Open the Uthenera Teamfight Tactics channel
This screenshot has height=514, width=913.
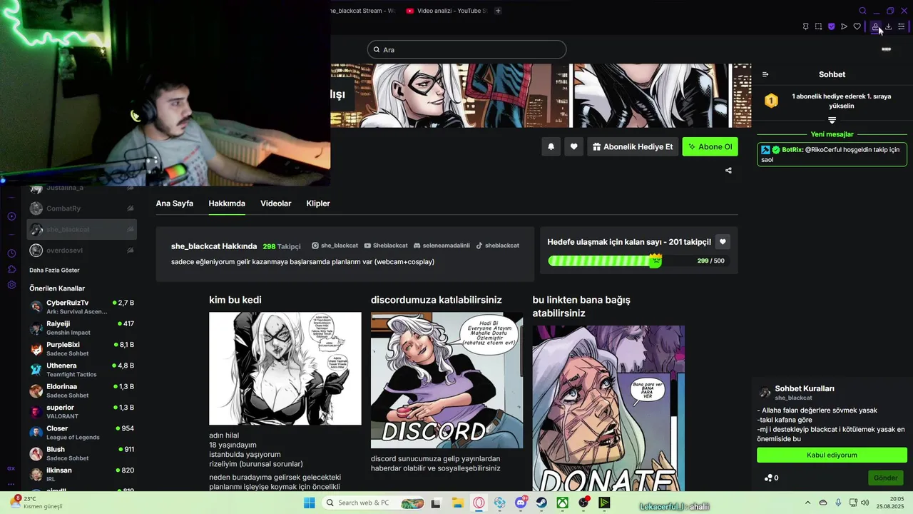pyautogui.click(x=82, y=370)
